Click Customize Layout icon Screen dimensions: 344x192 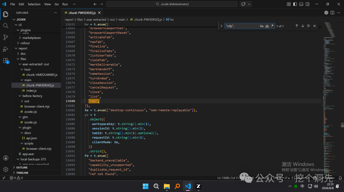[x=289, y=4]
